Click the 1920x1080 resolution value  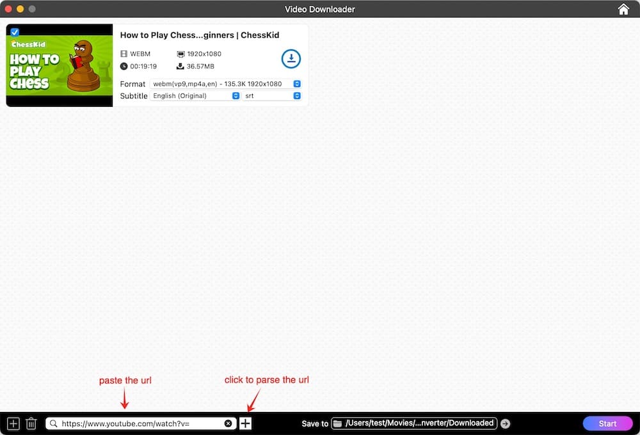pyautogui.click(x=204, y=54)
